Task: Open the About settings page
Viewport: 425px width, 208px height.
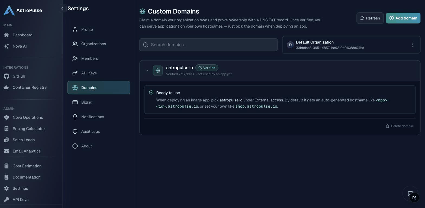Action: click(x=99, y=146)
